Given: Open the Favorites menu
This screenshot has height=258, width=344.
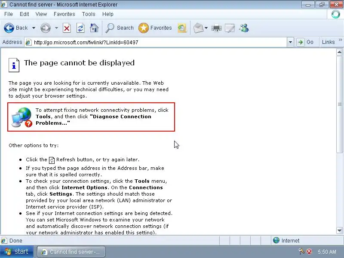Looking at the screenshot, I should coord(64,14).
